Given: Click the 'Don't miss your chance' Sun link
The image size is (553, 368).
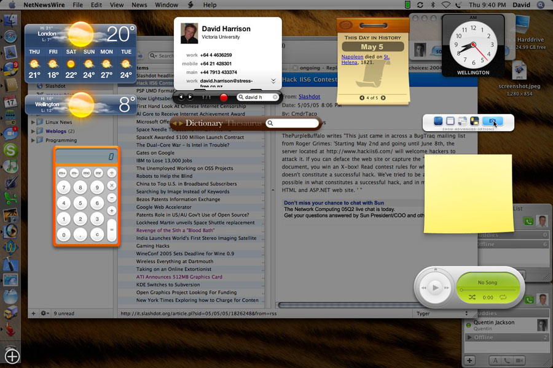Looking at the screenshot, I should coord(334,203).
